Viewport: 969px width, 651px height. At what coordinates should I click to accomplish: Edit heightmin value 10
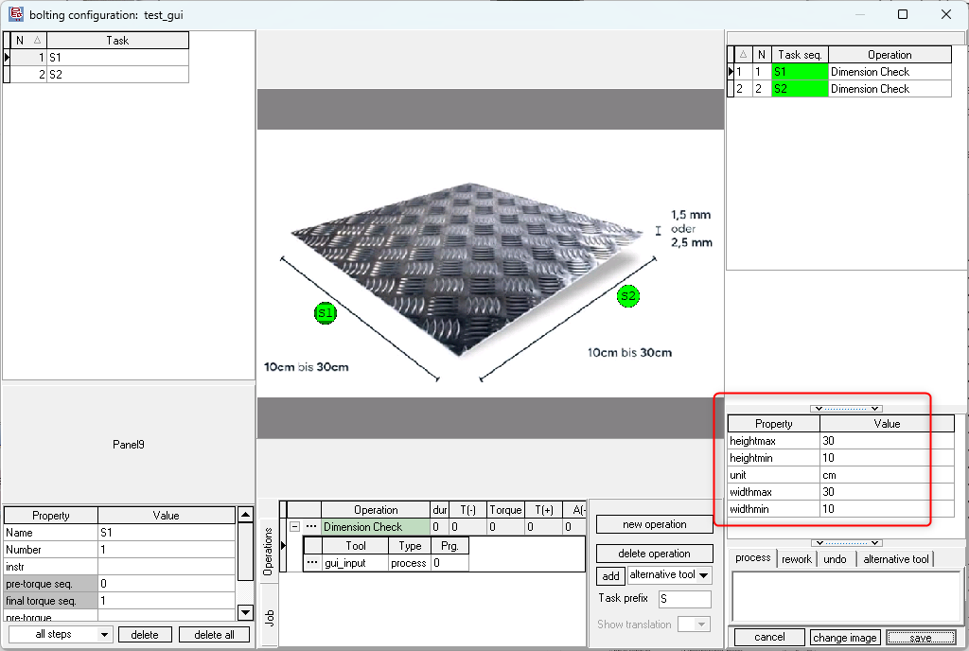pos(887,458)
